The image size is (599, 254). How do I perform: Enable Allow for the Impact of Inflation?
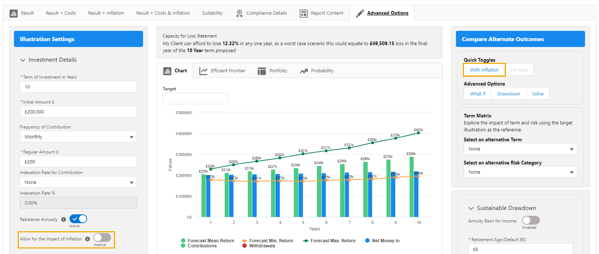tap(102, 237)
